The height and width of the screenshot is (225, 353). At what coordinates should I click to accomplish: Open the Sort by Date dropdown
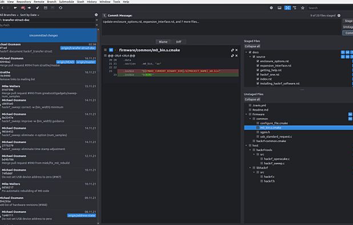point(30,15)
